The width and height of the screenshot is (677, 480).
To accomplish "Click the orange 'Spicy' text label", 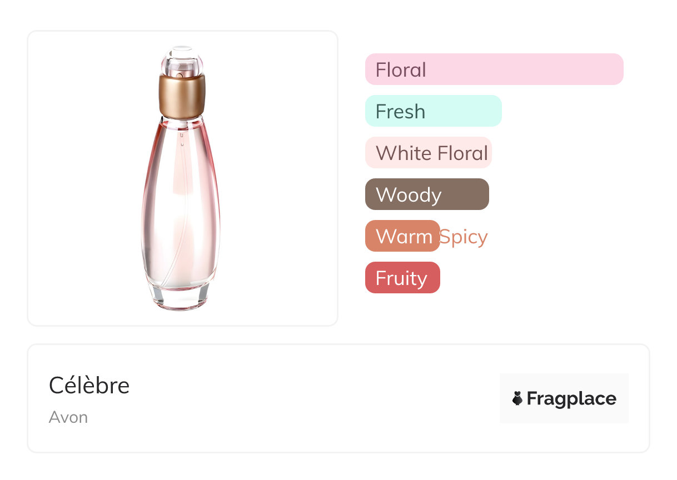I will tap(464, 237).
